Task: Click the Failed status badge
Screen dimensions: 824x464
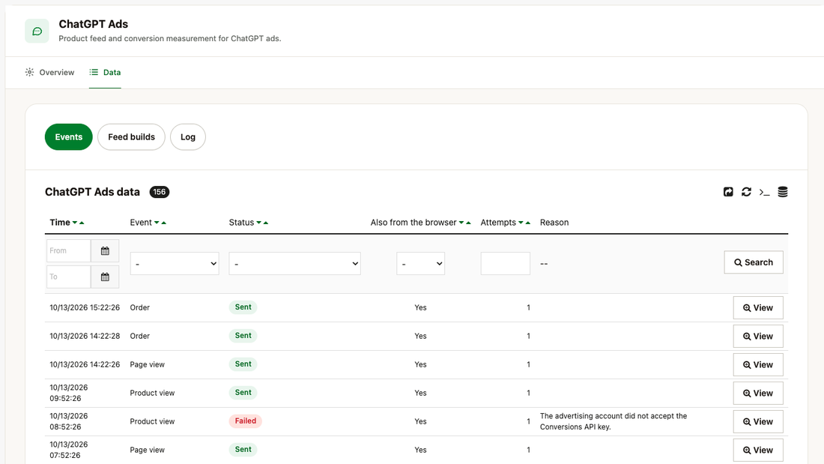Action: tap(246, 421)
